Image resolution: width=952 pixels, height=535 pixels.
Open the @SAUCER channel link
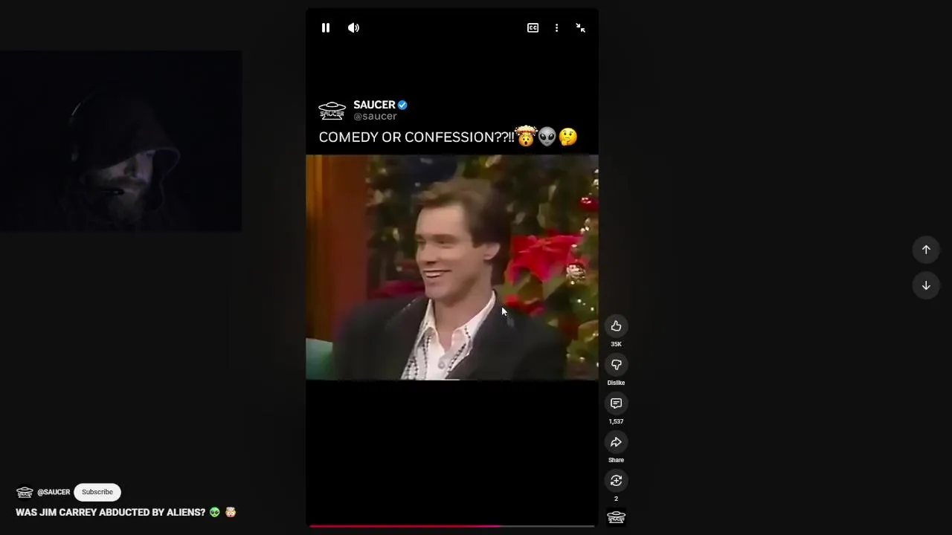pyautogui.click(x=54, y=492)
